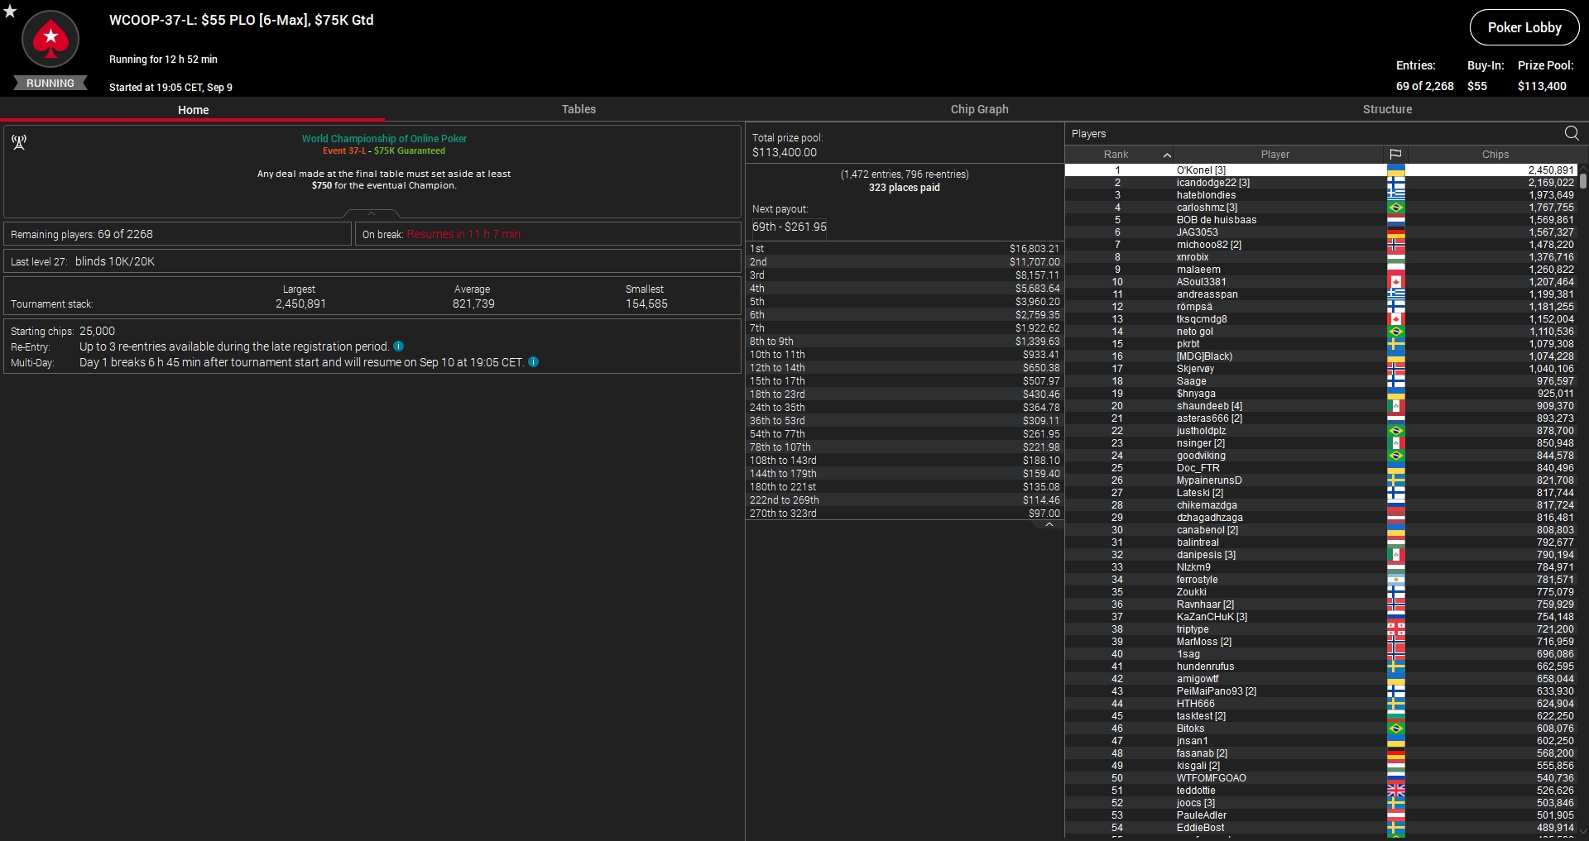Click the next payout 69th value

click(789, 227)
